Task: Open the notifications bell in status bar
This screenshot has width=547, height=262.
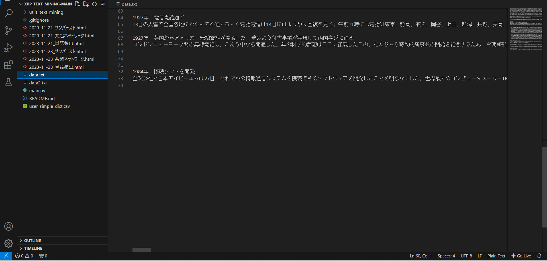Action: [x=539, y=256]
